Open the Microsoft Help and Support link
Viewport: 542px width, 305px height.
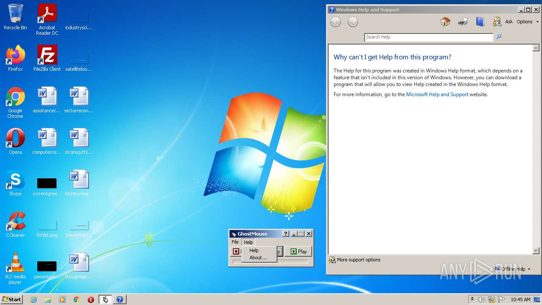click(x=437, y=94)
